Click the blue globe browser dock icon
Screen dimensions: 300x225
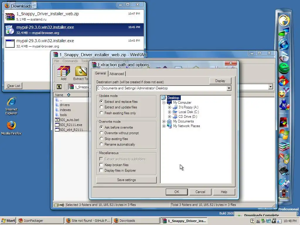coord(284,45)
